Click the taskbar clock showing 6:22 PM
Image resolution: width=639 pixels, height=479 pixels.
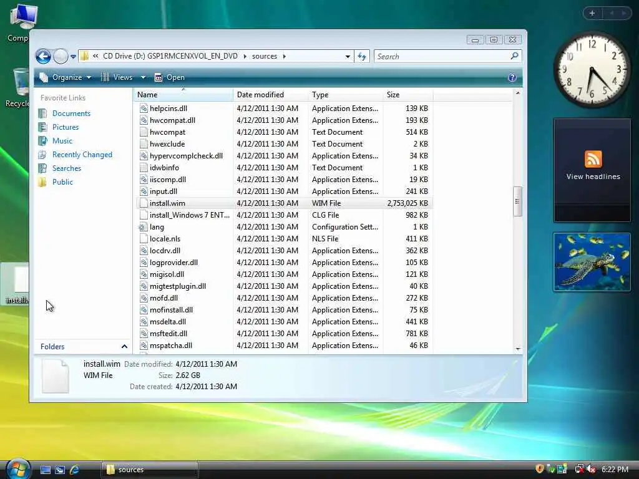point(615,470)
